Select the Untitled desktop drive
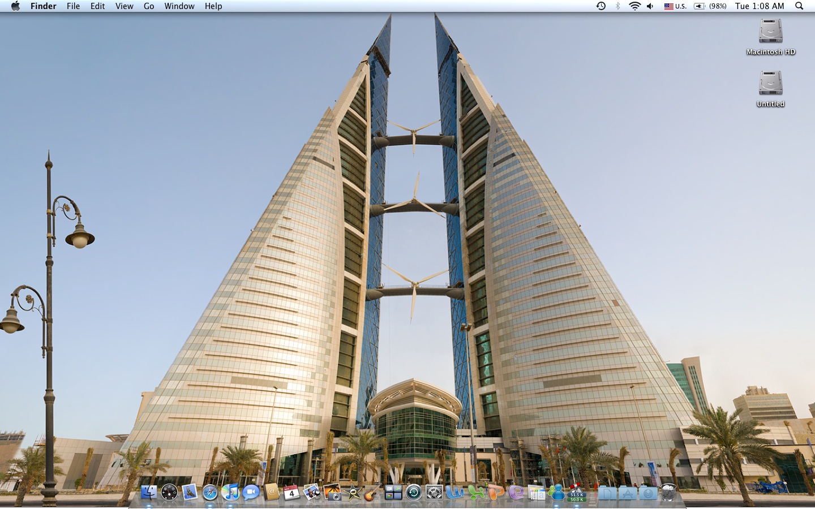Screen dimensions: 815x509 click(x=771, y=89)
